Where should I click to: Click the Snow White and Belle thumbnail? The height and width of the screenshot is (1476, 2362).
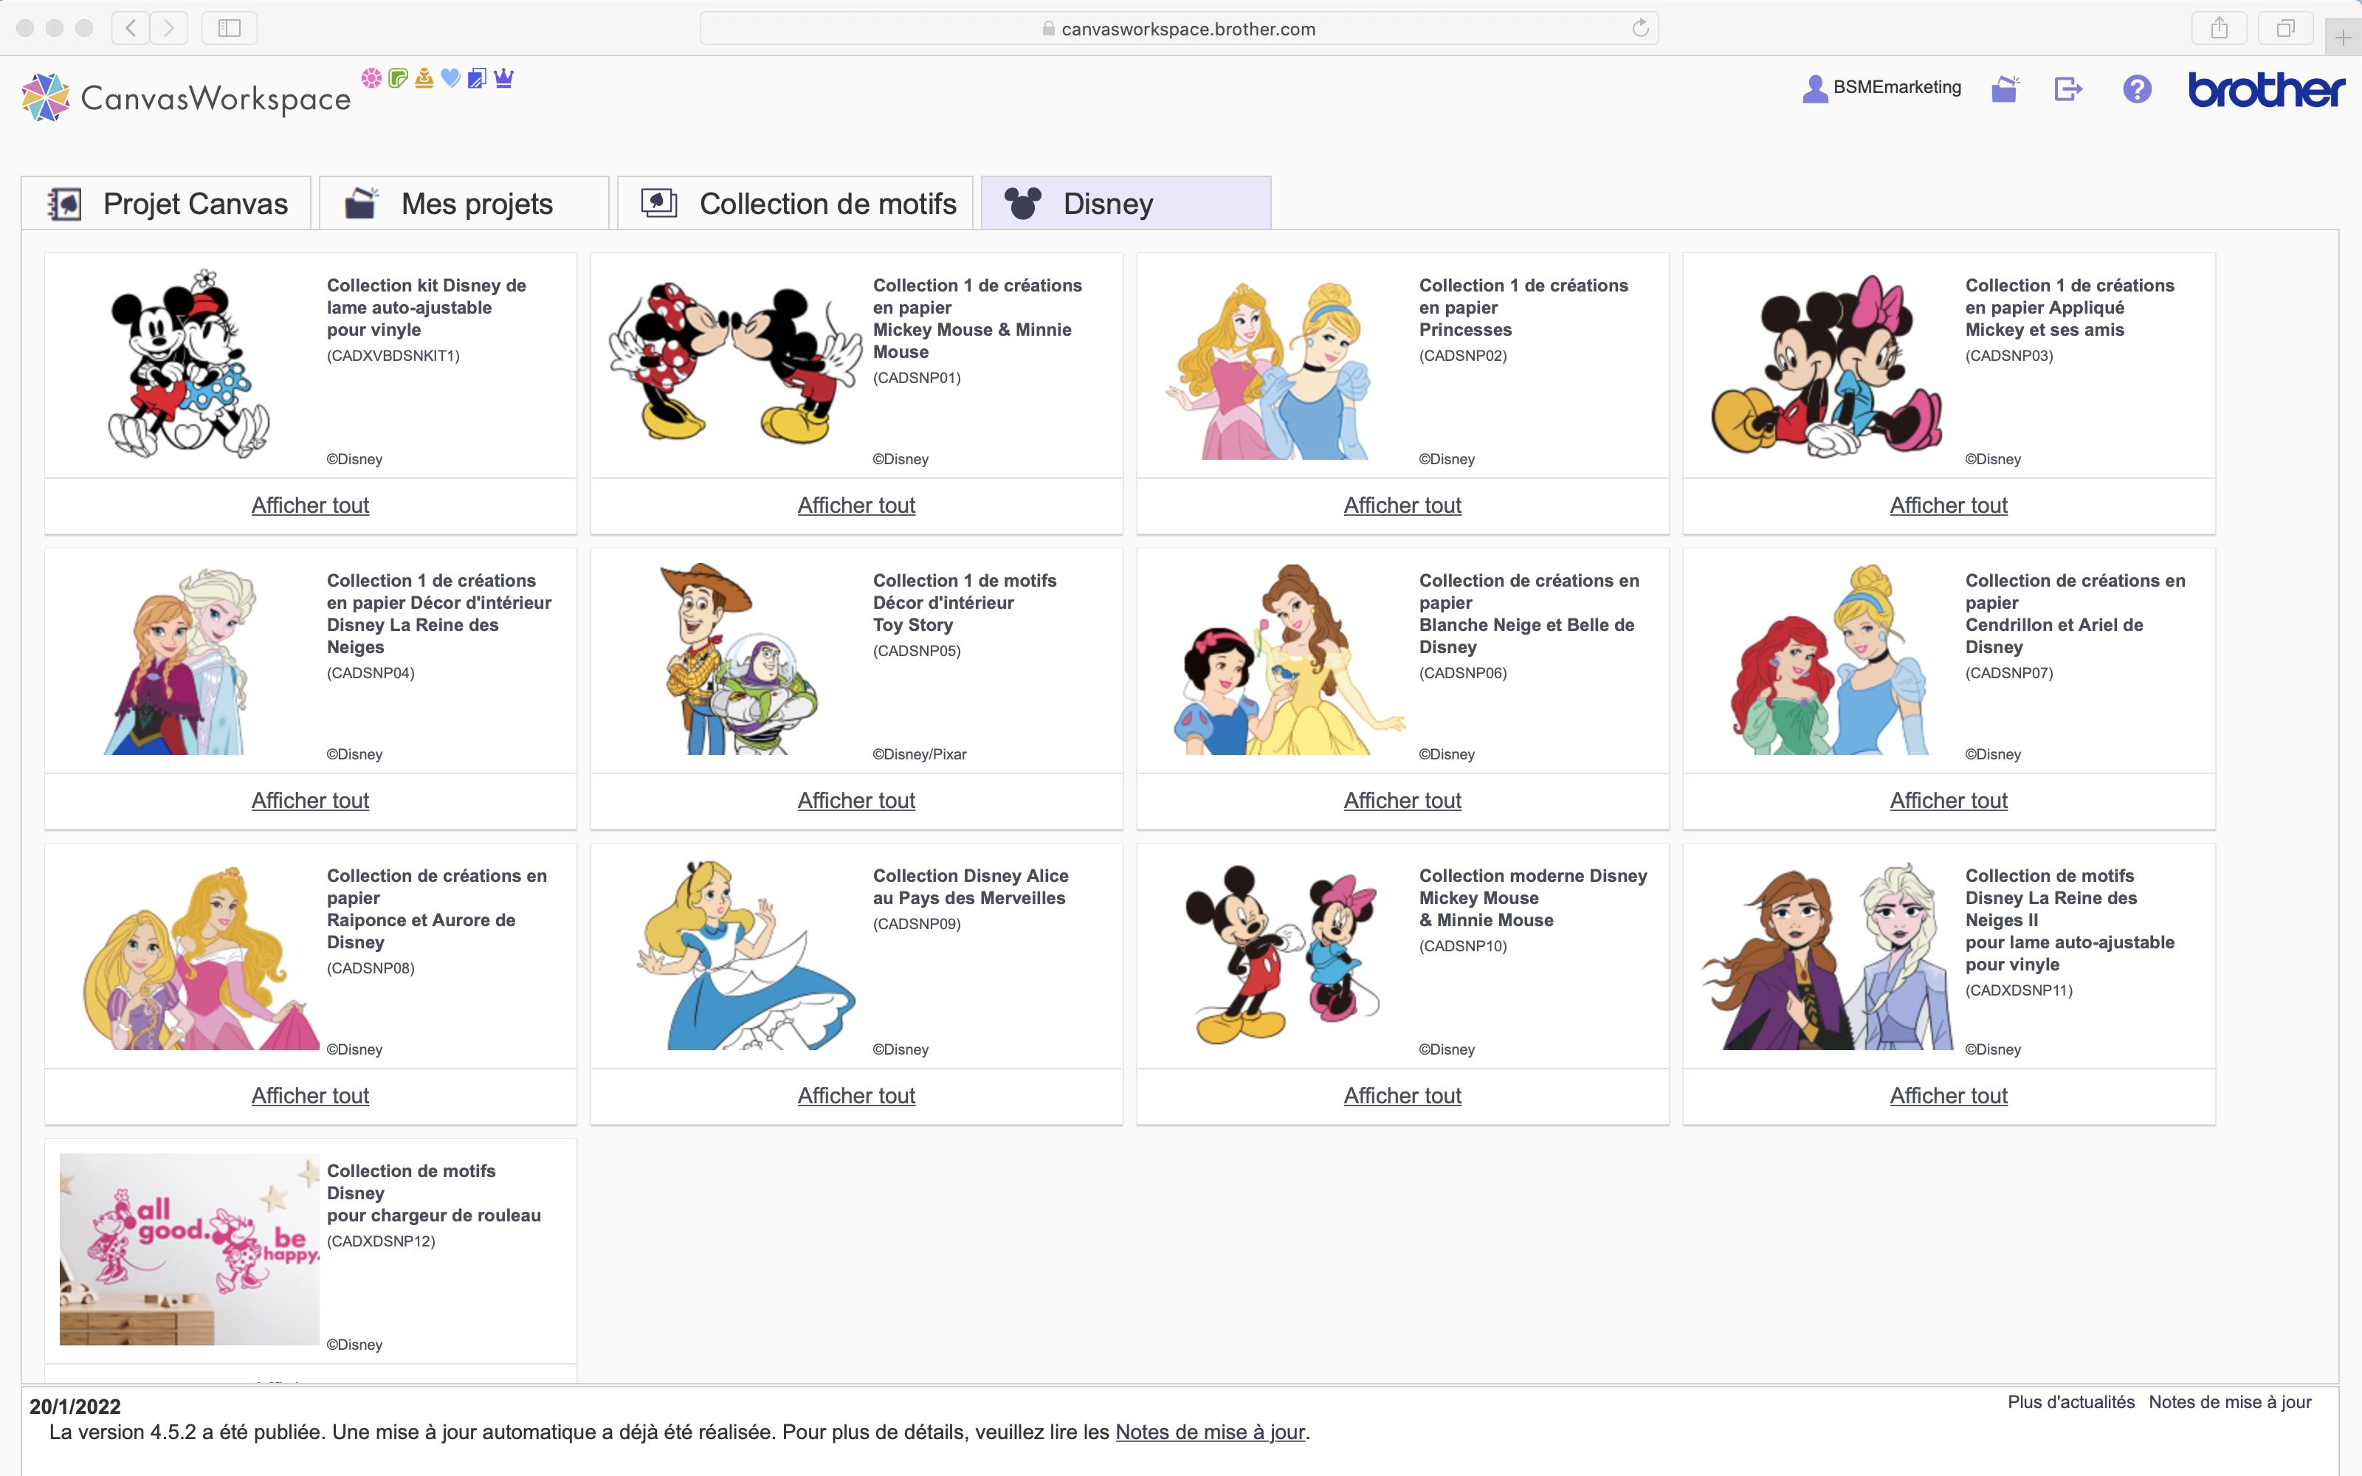[1288, 659]
